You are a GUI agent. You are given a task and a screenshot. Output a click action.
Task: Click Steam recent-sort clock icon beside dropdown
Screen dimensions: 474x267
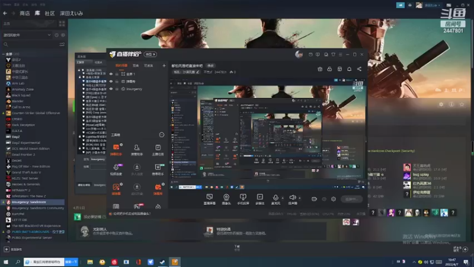pyautogui.click(x=56, y=35)
